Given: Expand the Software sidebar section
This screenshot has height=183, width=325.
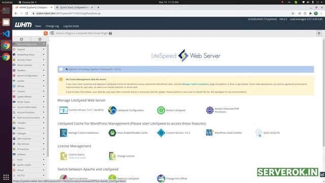Looking at the screenshot, I should pos(29,155).
